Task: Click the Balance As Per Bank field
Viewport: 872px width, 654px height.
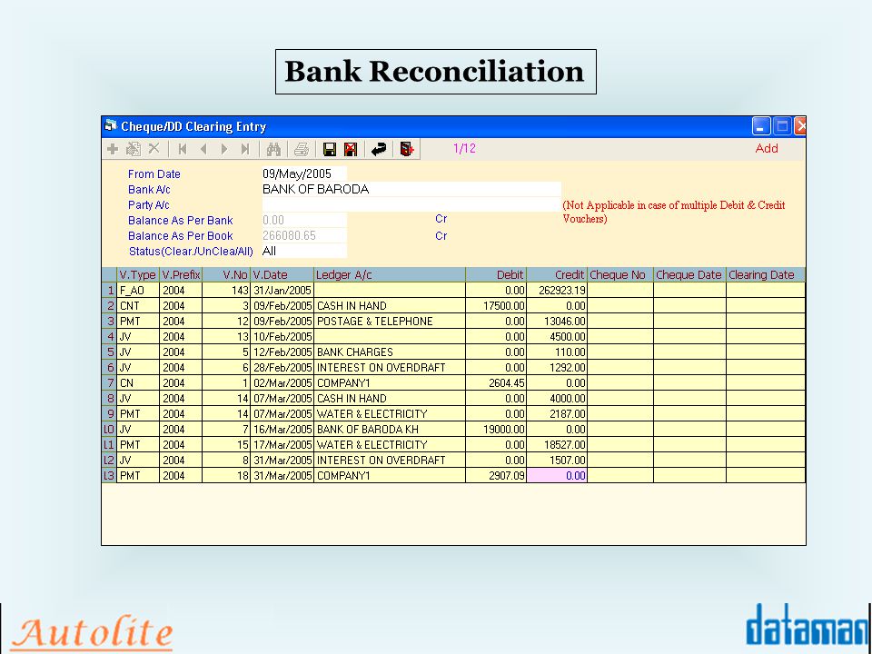Action: 304,220
